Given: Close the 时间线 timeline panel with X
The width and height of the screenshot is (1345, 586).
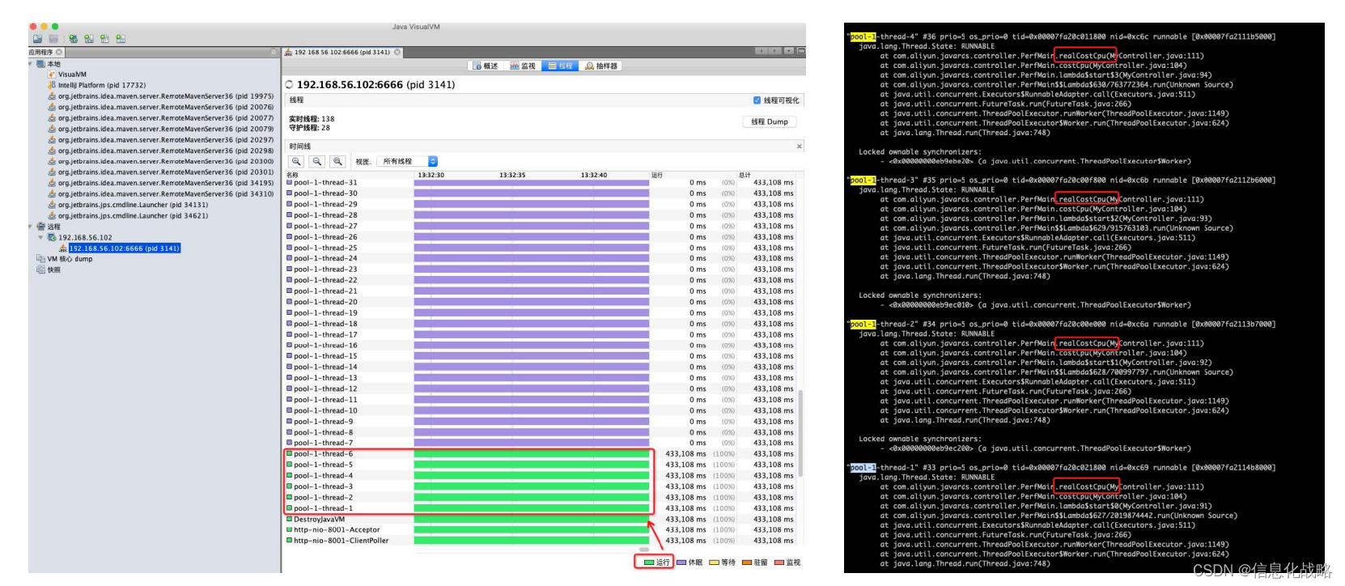Looking at the screenshot, I should [x=799, y=146].
